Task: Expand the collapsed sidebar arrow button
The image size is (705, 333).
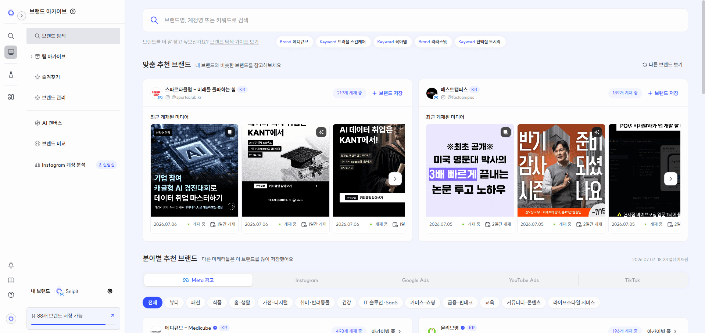Action: [22, 16]
